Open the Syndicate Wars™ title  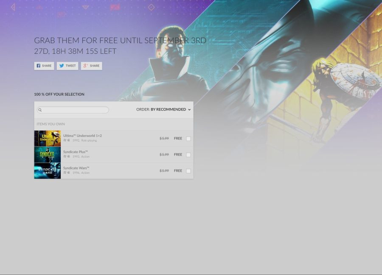click(76, 168)
